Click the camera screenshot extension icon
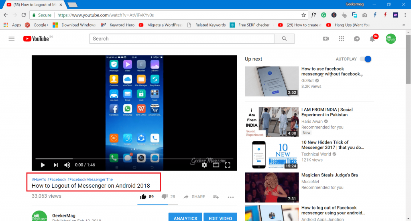Viewport: 411px width, 221px height. (364, 15)
